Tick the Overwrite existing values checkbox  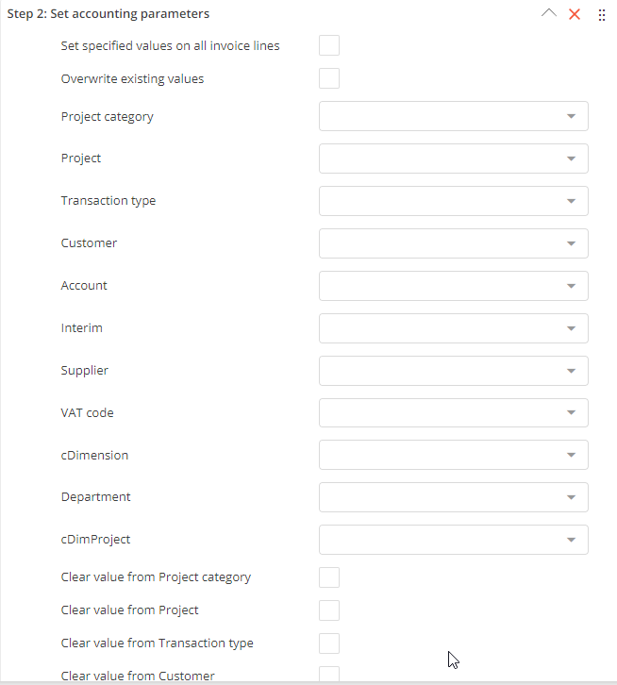click(x=329, y=78)
